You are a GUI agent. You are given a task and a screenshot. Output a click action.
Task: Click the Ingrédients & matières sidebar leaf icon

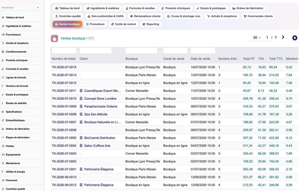point(3,26)
